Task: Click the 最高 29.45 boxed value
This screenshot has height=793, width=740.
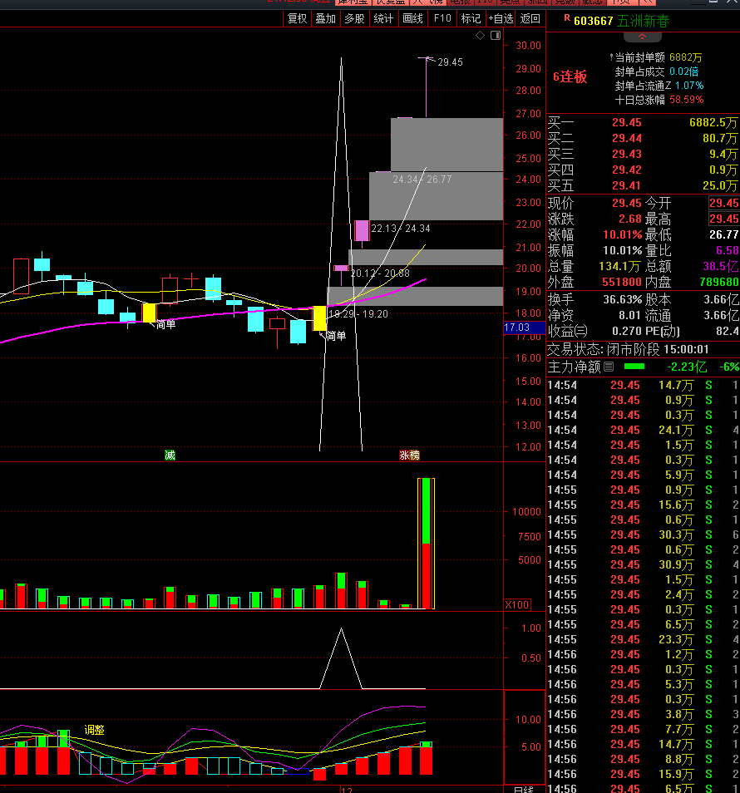Action: coord(724,219)
